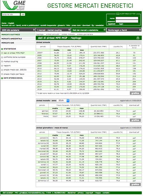Expand Esiti dei mercati e statistiche plus icon

[105, 30]
